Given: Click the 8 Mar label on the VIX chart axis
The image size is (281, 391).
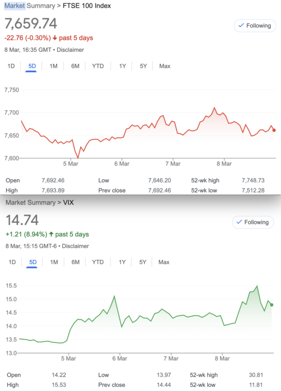Looking at the screenshot, I should tap(222, 359).
